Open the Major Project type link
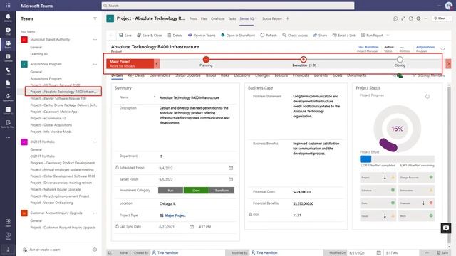The height and width of the screenshot is (256, 456). 175,215
